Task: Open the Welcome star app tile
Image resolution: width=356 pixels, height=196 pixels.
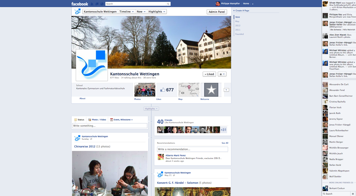Action: (211, 90)
